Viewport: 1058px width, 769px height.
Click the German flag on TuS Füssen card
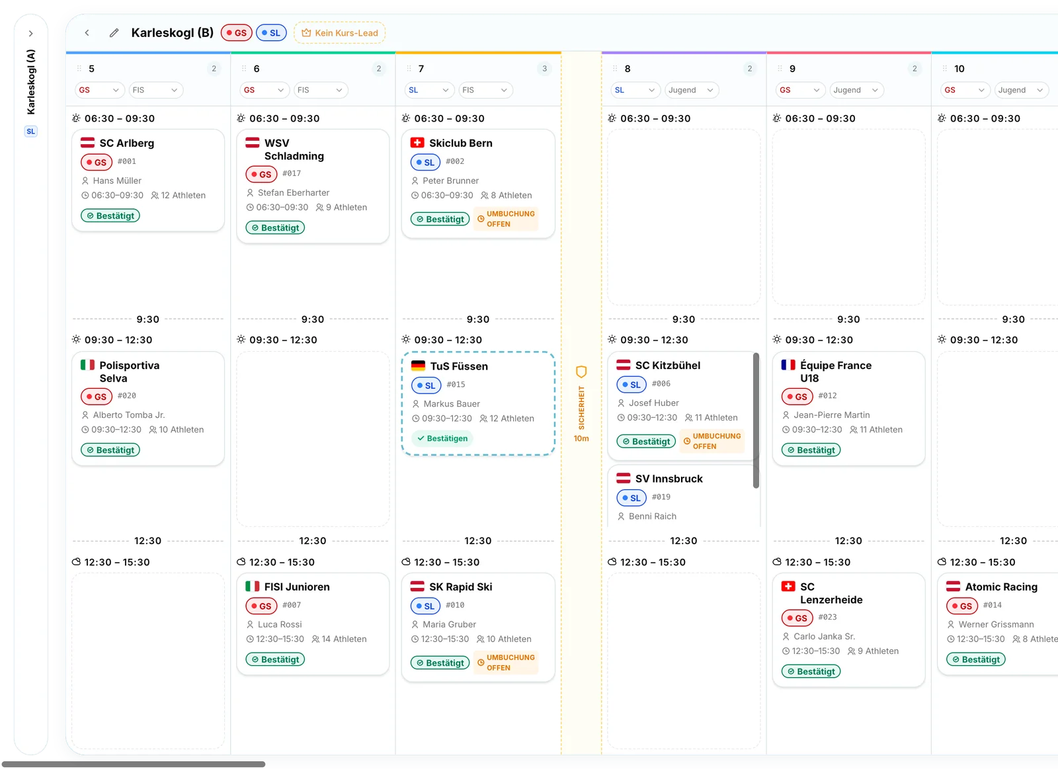pos(419,365)
